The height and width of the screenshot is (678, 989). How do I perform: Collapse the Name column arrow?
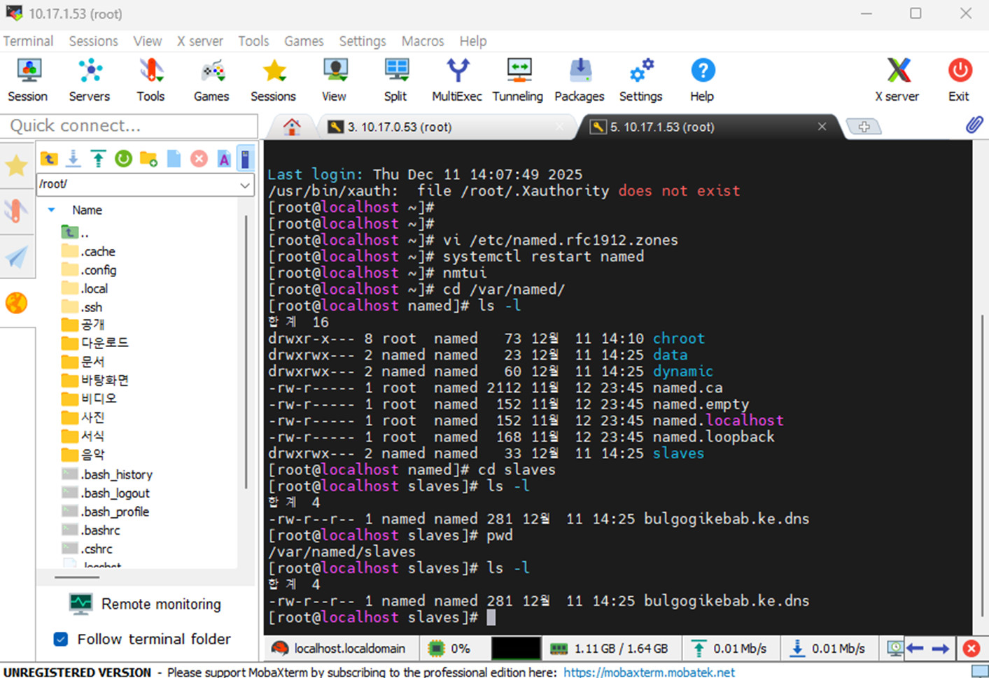coord(51,210)
